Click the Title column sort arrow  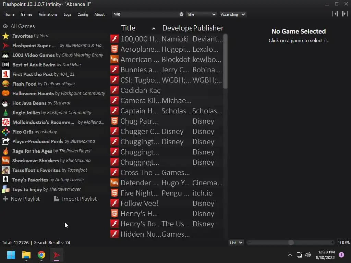click(x=154, y=28)
